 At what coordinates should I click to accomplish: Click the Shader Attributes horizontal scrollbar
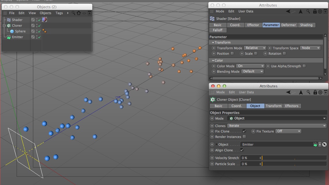(x=265, y=78)
